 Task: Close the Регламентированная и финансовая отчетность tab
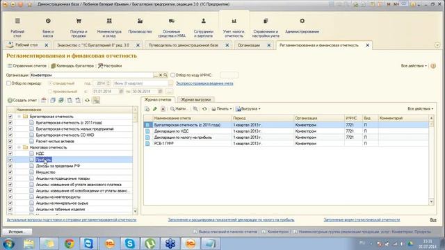tap(368, 45)
